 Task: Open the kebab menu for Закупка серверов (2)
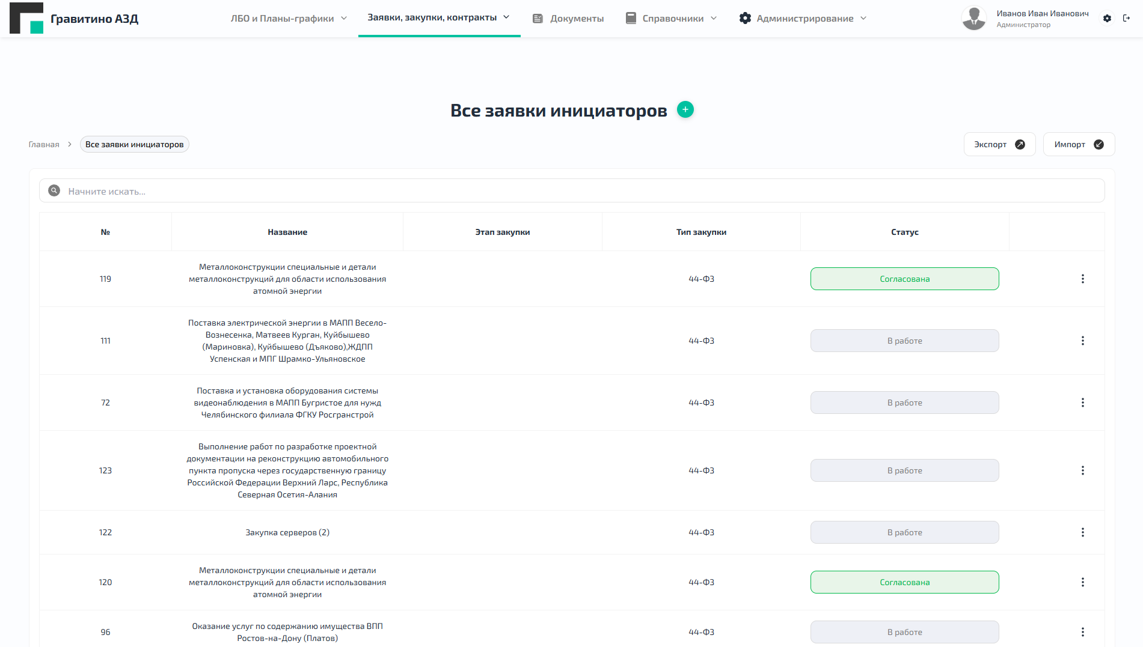pos(1083,532)
